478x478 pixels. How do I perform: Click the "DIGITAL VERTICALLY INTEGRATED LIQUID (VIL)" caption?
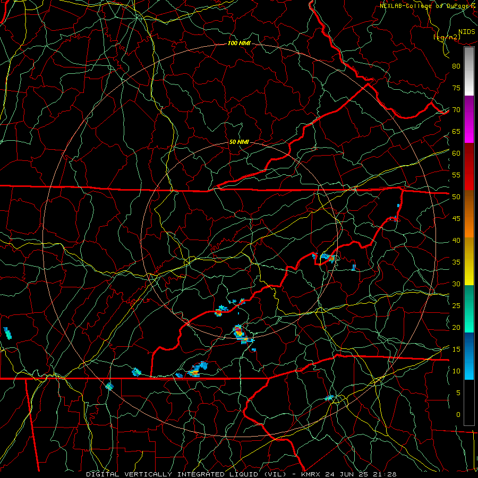click(x=186, y=474)
